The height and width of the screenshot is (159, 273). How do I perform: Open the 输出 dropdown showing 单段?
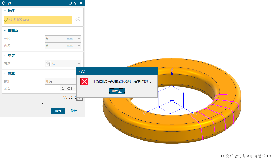click(61, 81)
